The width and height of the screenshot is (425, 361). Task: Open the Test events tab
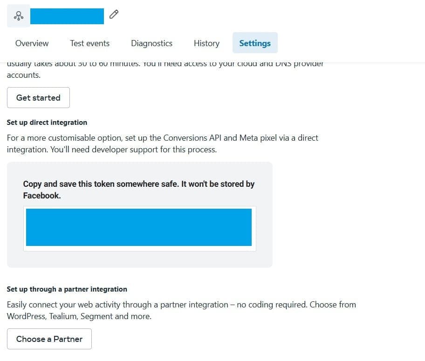(x=89, y=43)
